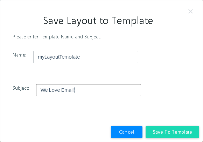Click the Name input field
This screenshot has width=203, height=142.
pyautogui.click(x=86, y=57)
